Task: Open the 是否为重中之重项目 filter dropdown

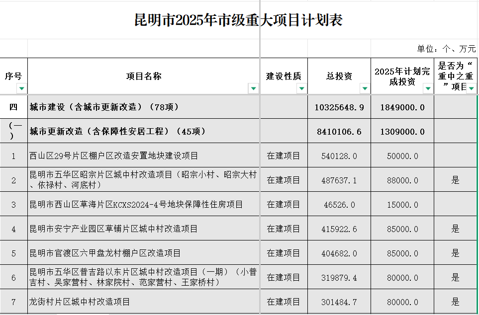Action: 471,88
